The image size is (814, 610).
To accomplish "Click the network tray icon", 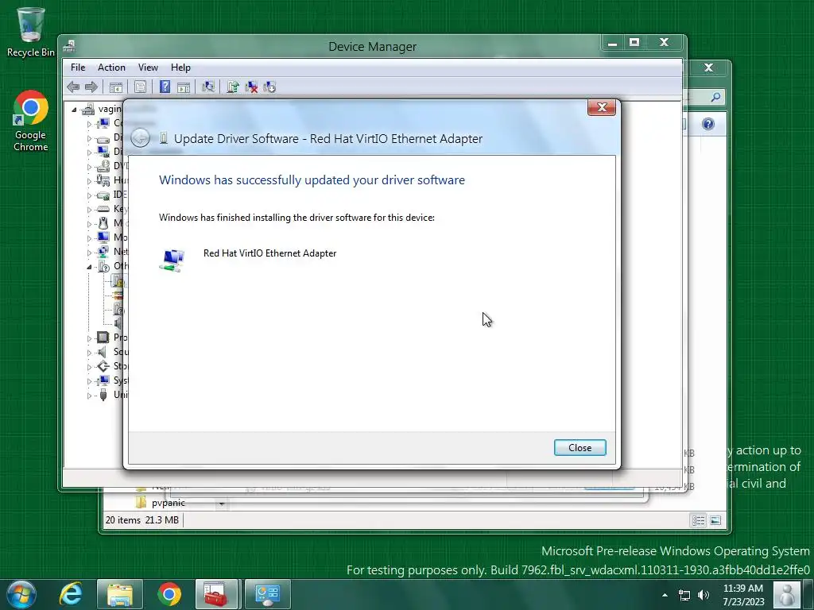I will pos(684,595).
